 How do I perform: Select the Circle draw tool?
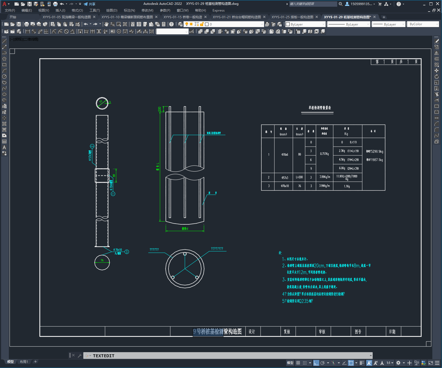[x=4, y=76]
